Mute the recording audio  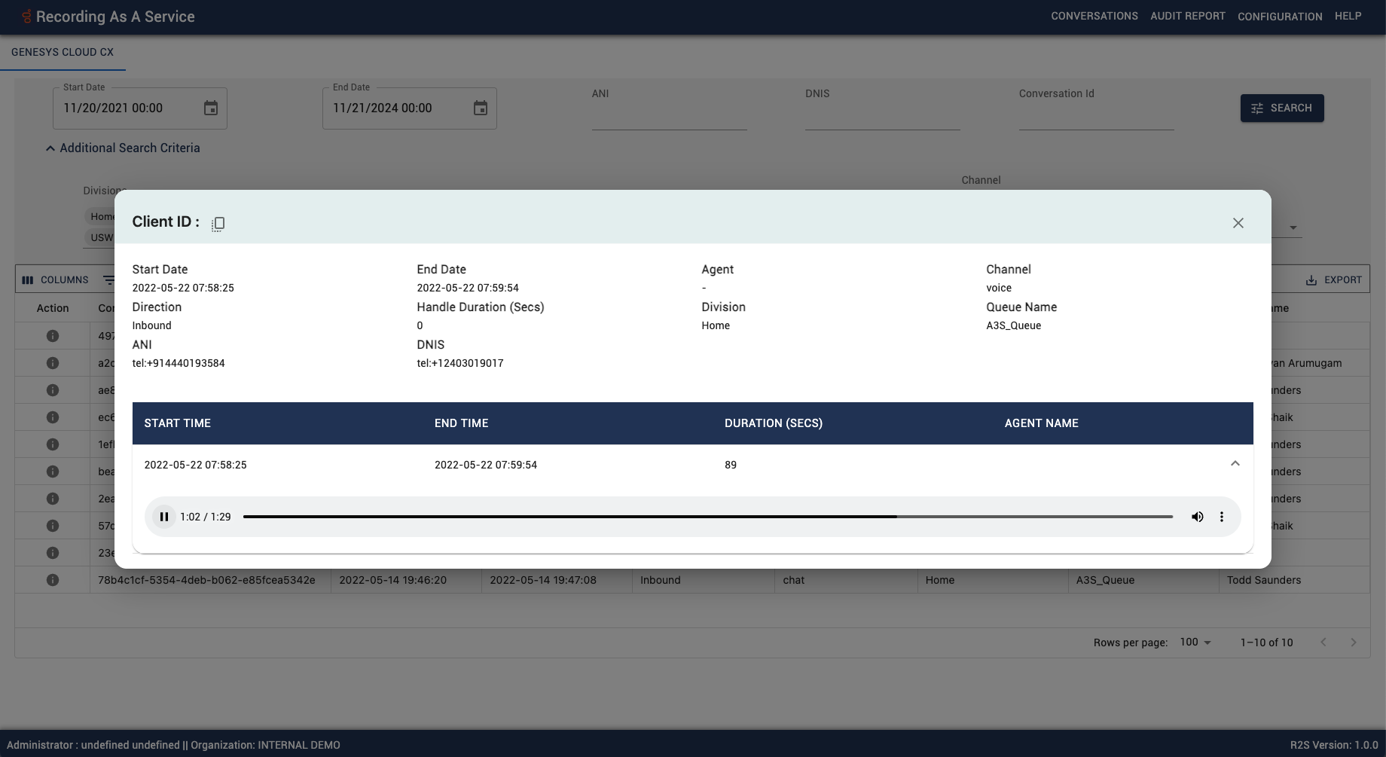click(x=1197, y=517)
